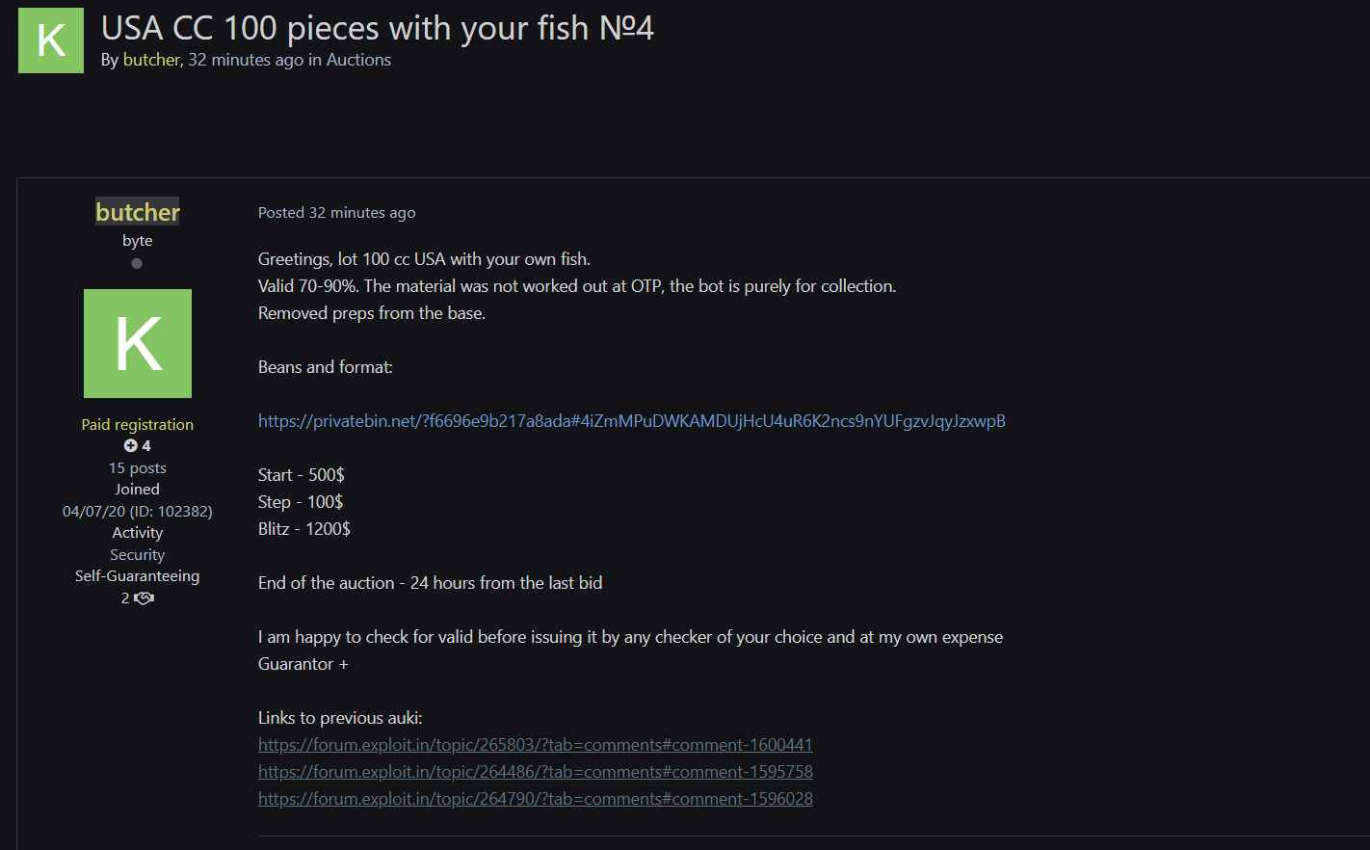This screenshot has height=850, width=1370.
Task: Click the Activity label in the author panel
Action: pyautogui.click(x=138, y=533)
